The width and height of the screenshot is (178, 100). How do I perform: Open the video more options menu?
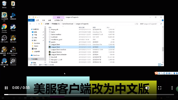tap(172, 88)
